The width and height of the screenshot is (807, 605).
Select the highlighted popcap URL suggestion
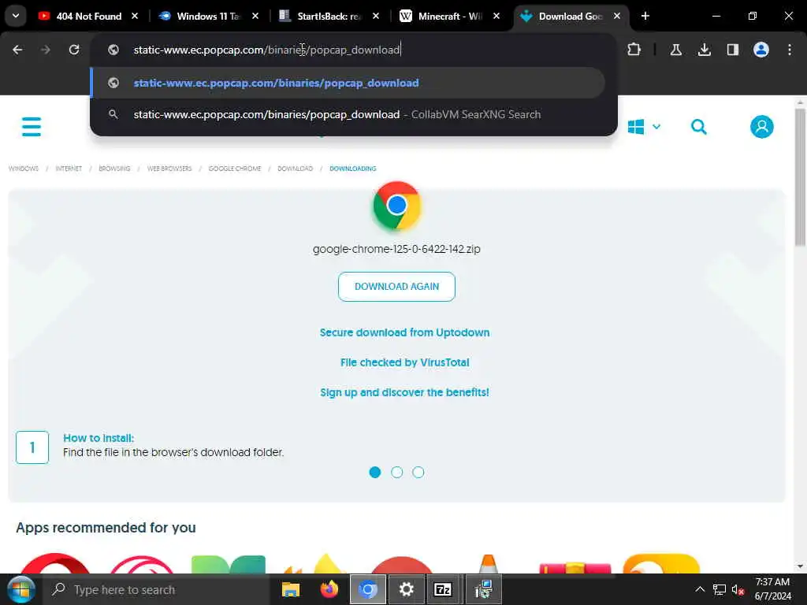pos(348,83)
